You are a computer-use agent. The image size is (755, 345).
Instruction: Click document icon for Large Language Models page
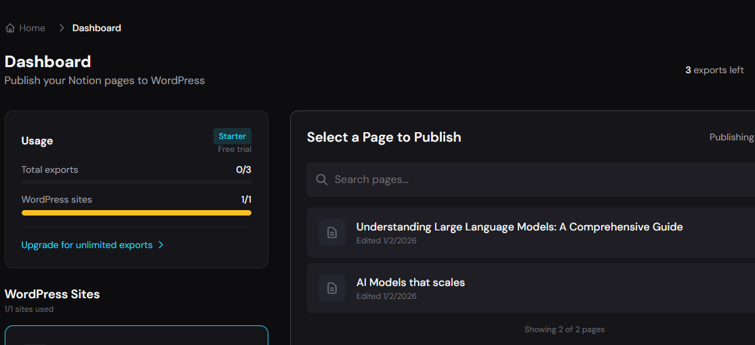point(332,232)
